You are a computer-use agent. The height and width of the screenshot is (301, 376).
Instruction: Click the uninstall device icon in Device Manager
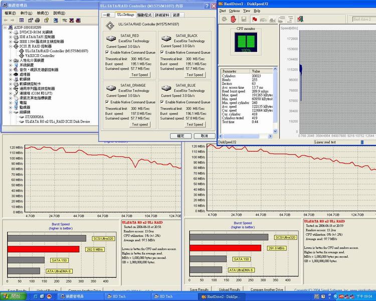(x=78, y=21)
